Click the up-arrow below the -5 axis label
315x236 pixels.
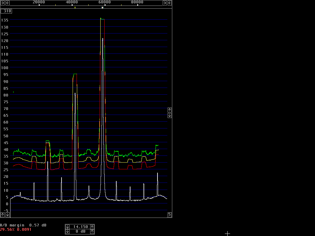[x=2, y=215]
